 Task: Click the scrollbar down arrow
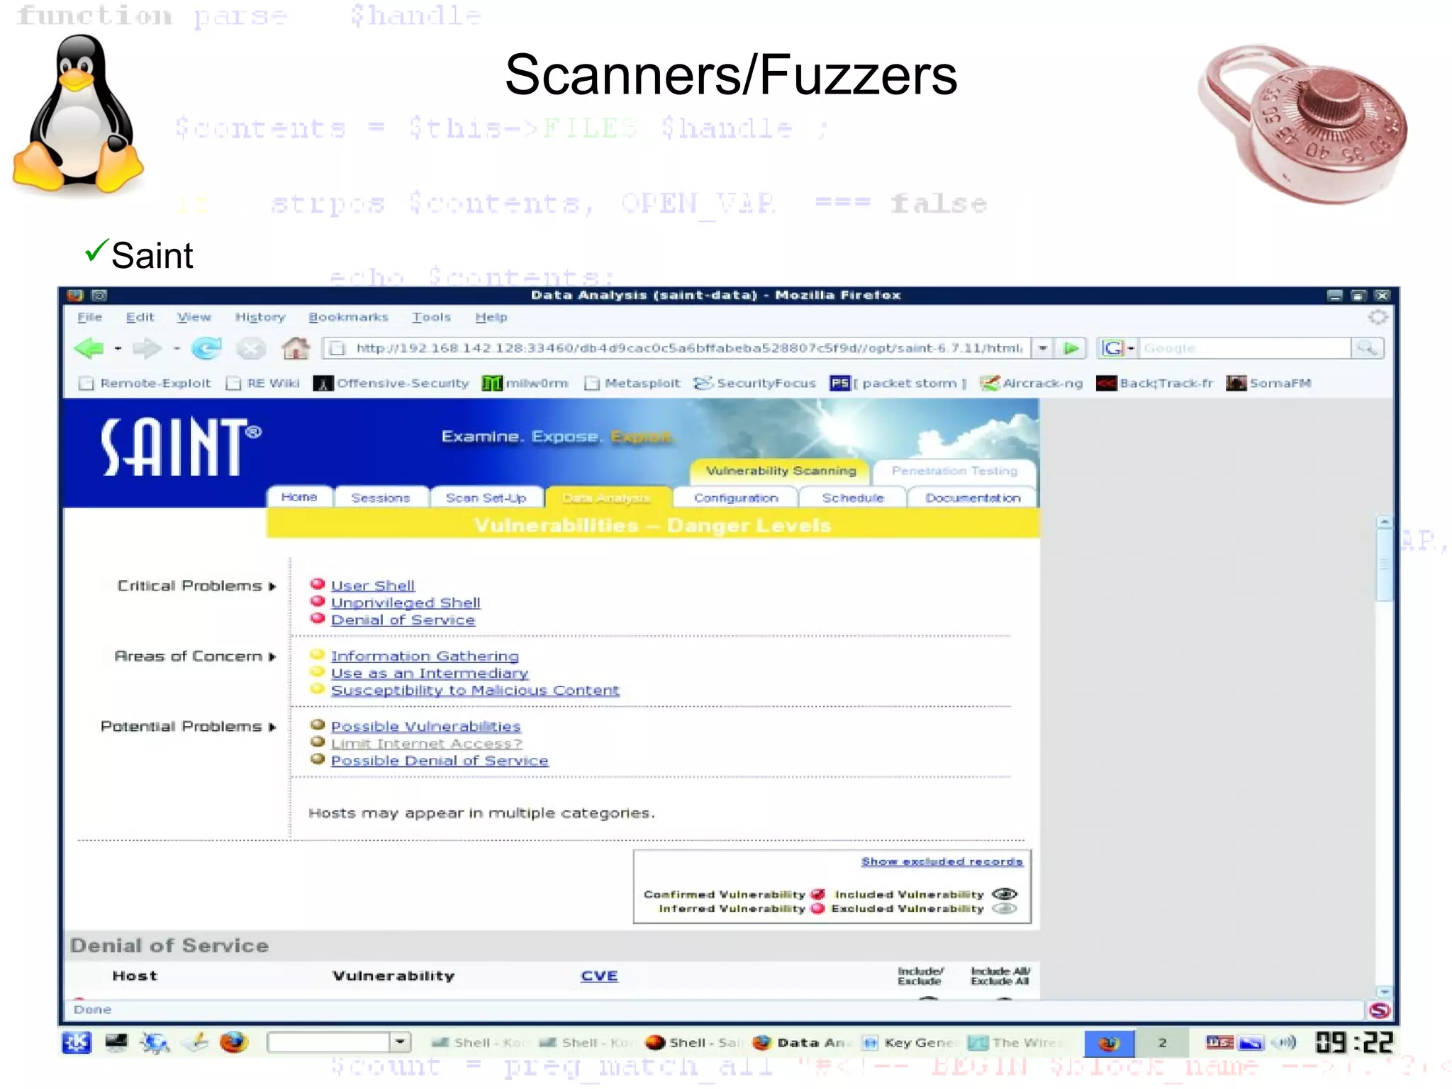[1383, 991]
